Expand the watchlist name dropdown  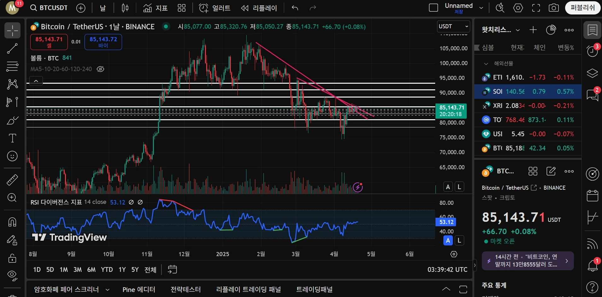(x=517, y=30)
